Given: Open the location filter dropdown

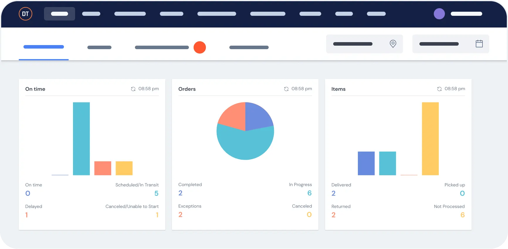Looking at the screenshot, I should [x=365, y=44].
